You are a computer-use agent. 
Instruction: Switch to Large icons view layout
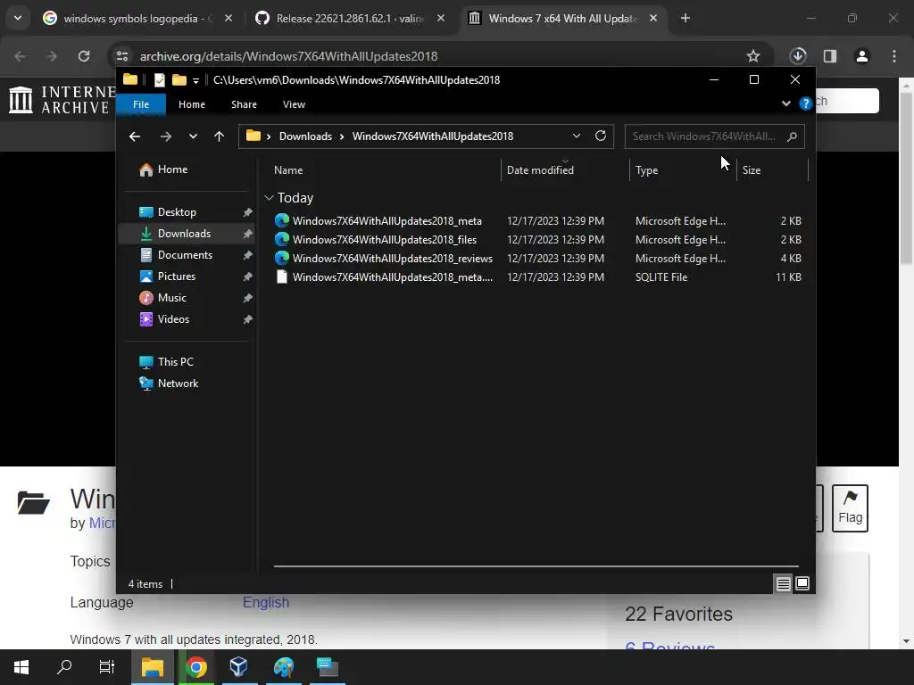802,583
